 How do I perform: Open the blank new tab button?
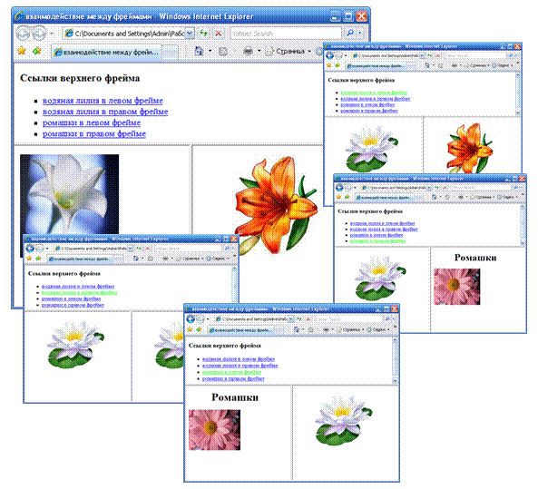pyautogui.click(x=170, y=52)
